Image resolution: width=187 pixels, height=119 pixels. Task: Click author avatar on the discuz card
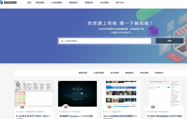coord(109,107)
